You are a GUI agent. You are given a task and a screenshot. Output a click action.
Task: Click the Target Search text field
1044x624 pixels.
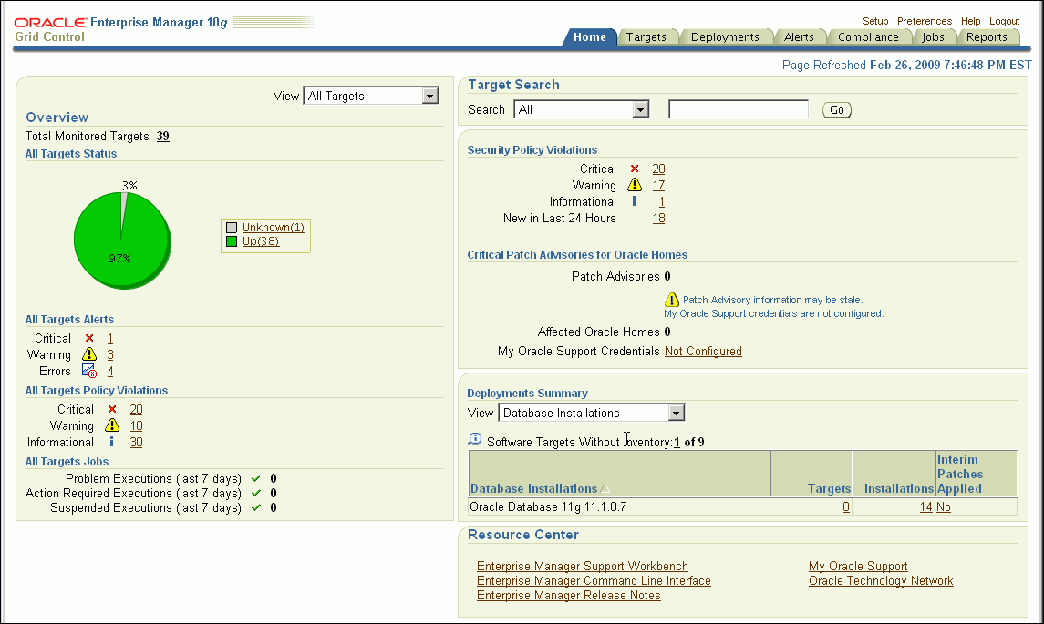pyautogui.click(x=739, y=109)
